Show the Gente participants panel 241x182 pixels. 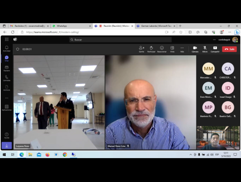click(141, 49)
